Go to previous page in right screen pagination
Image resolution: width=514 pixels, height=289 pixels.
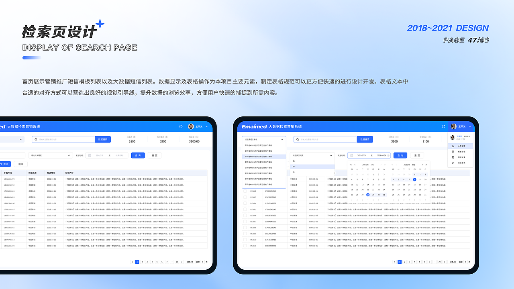395,262
